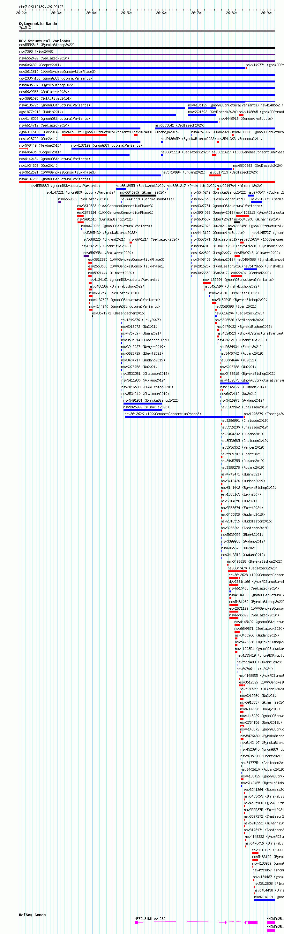Click the chr7:26119139..26192107 region label
Screen dimensions: 284x934
coord(41,7)
